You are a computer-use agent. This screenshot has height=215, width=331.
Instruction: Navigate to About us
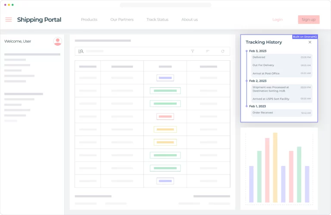tap(190, 19)
